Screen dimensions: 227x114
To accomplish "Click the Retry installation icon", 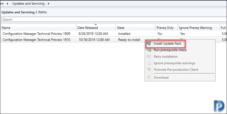I will pyautogui.click(x=149, y=57).
